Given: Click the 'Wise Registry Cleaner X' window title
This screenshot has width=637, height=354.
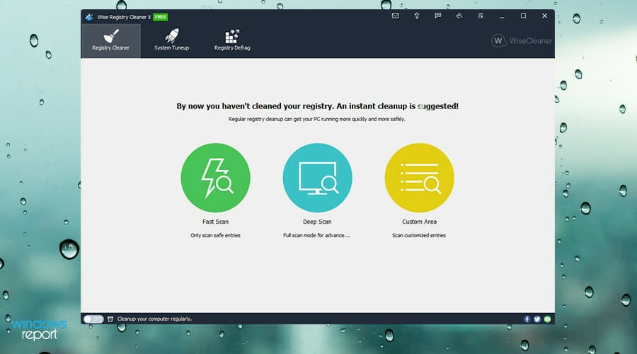Looking at the screenshot, I should tap(124, 17).
